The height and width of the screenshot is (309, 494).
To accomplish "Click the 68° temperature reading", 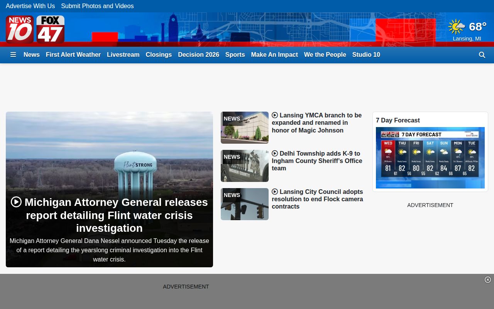I will pos(478,27).
